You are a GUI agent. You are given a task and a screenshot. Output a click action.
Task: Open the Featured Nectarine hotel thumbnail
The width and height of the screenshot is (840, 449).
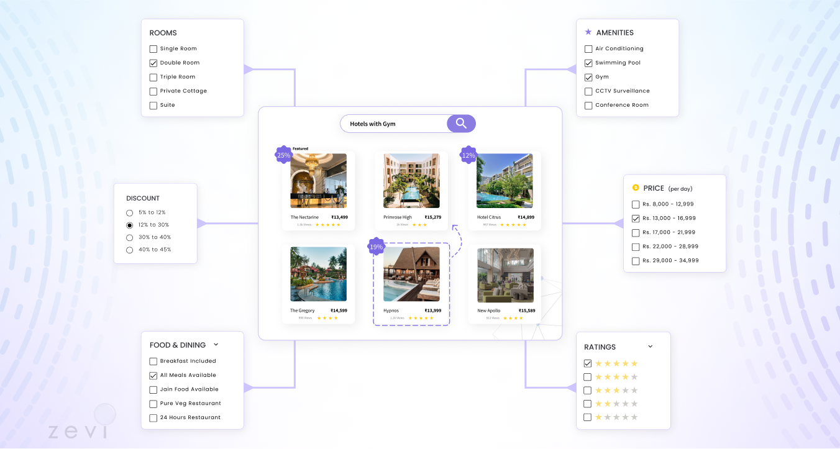(x=318, y=180)
